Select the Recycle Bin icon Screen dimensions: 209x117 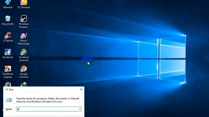click(x=8, y=20)
